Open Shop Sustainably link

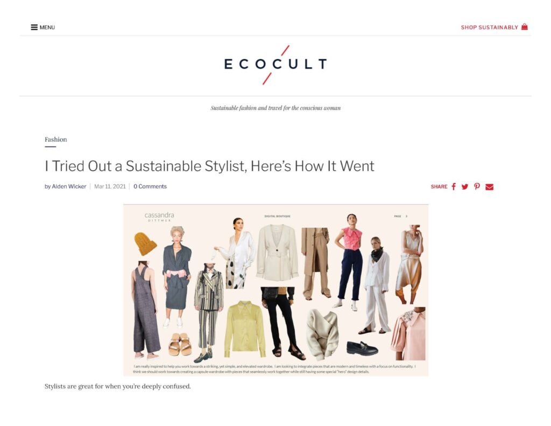click(x=490, y=27)
